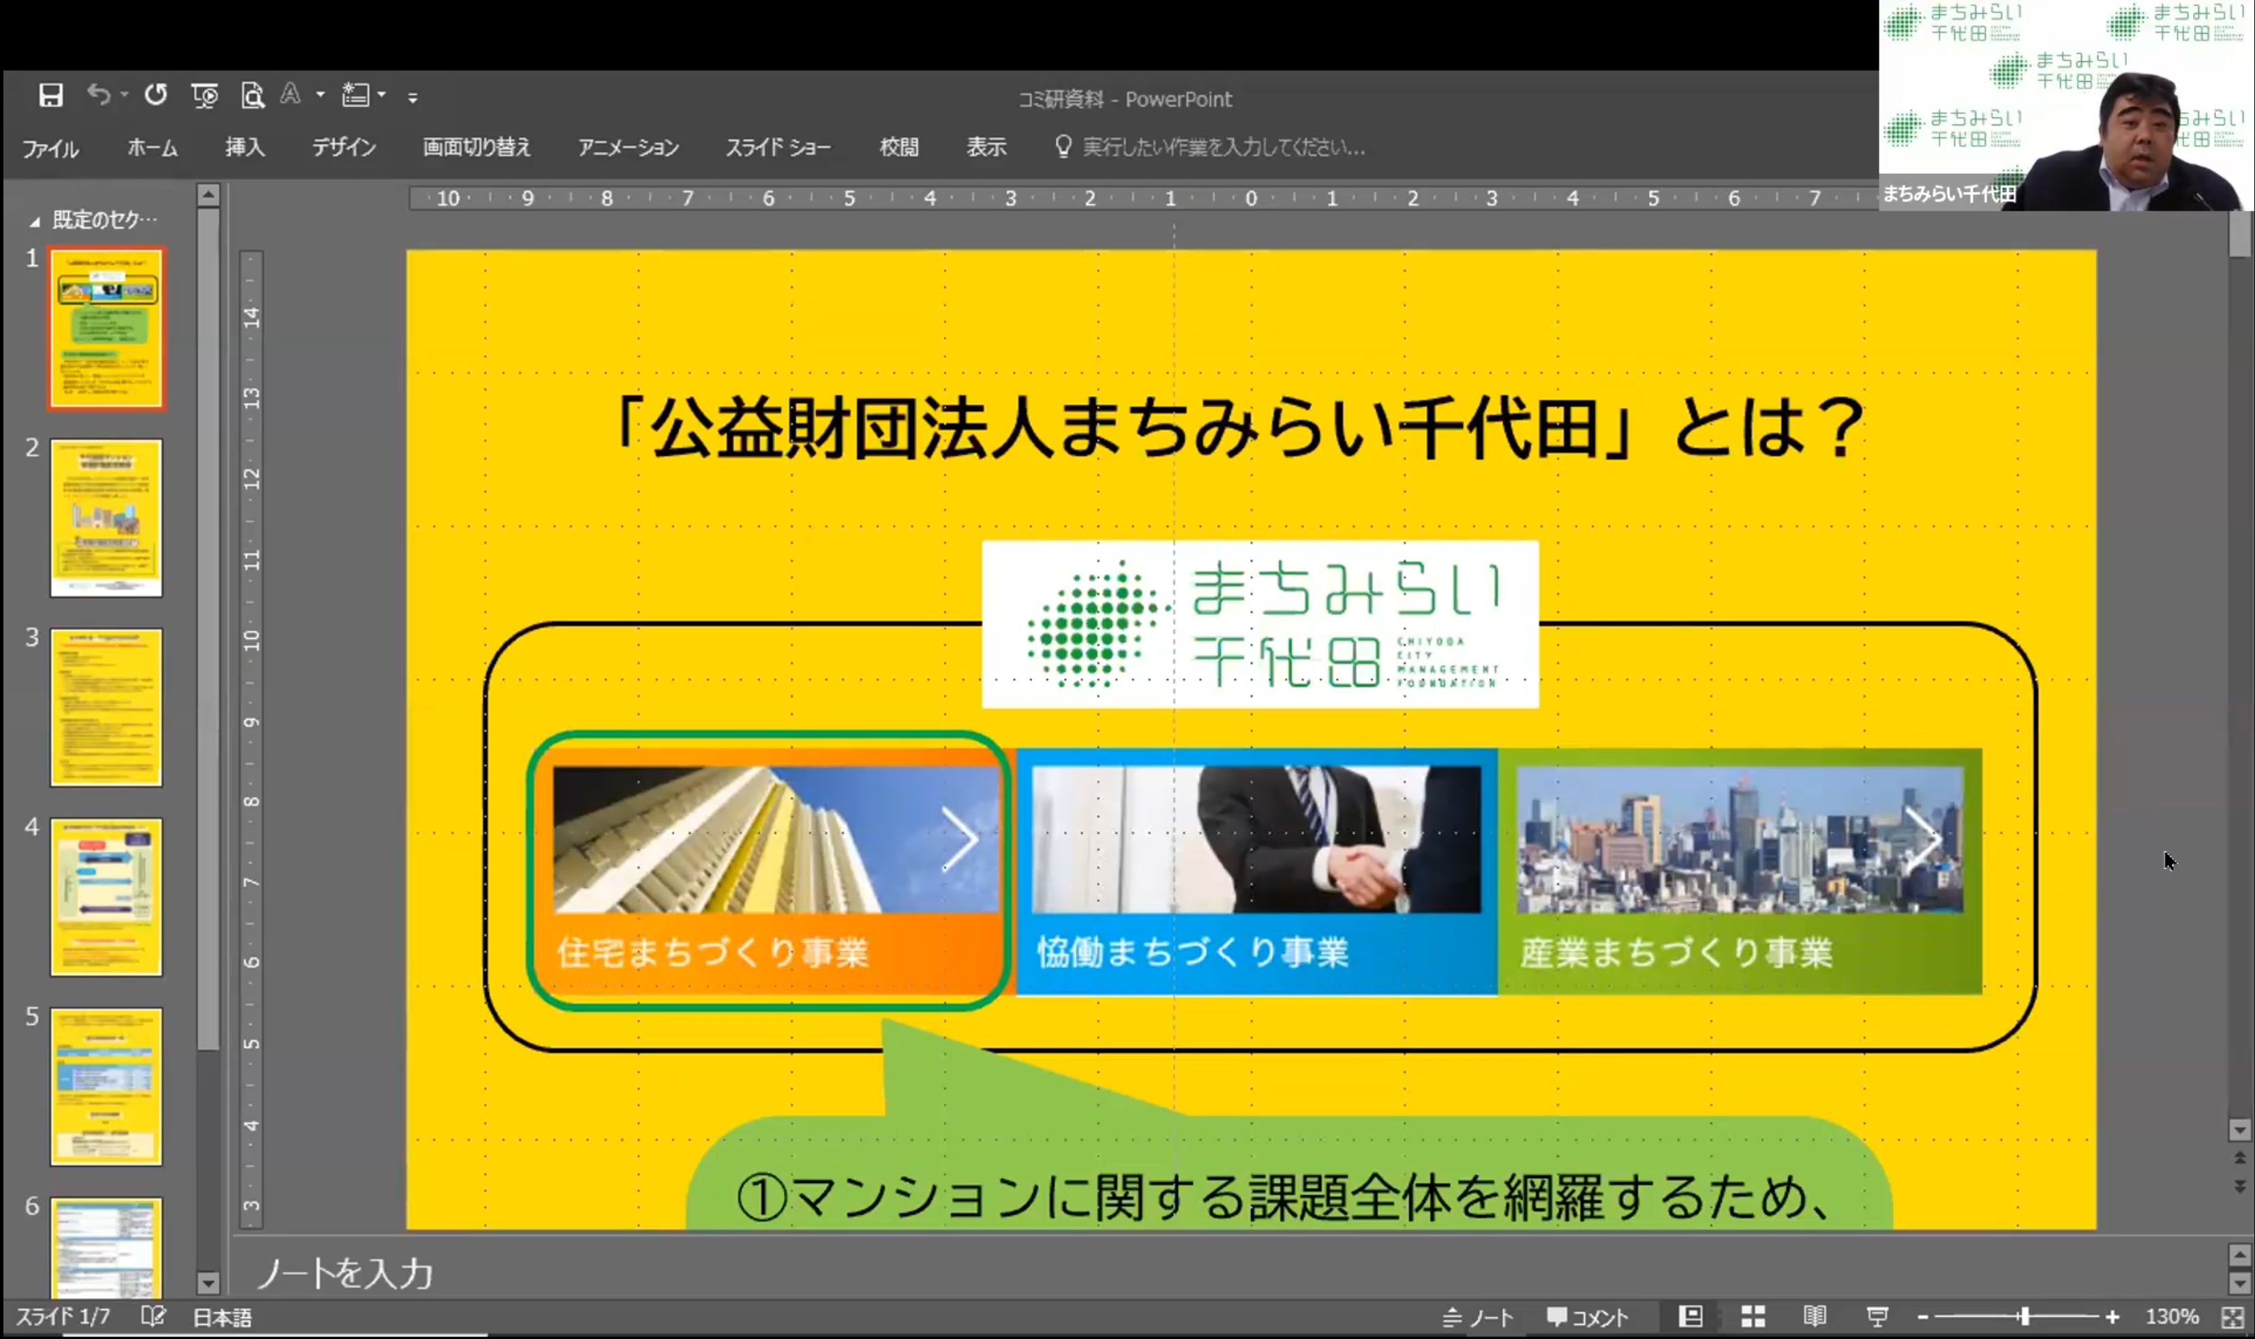Switch to the 表示 ribbon tab
This screenshot has height=1339, width=2255.
coord(987,147)
